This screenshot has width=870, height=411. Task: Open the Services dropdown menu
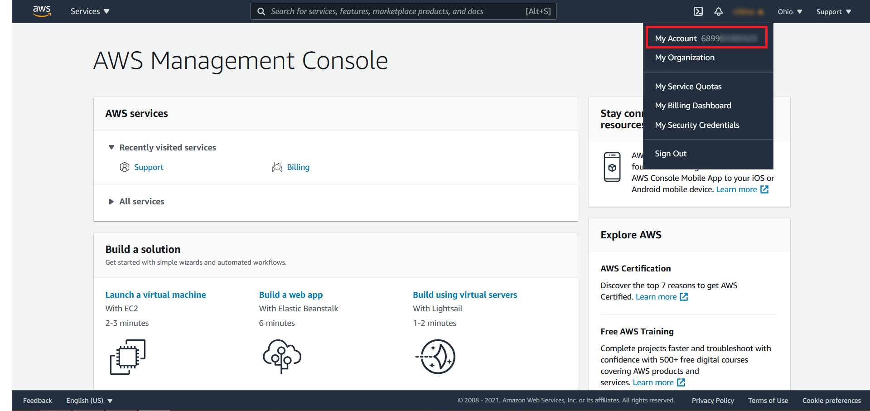[90, 11]
